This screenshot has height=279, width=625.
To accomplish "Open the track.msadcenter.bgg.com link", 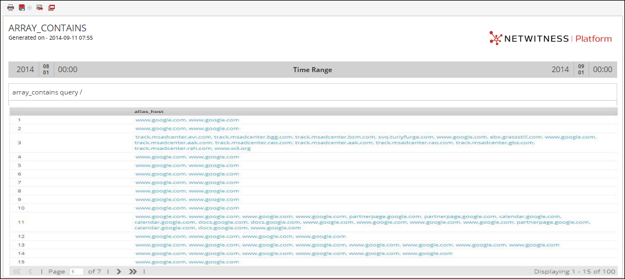I will click(x=253, y=137).
